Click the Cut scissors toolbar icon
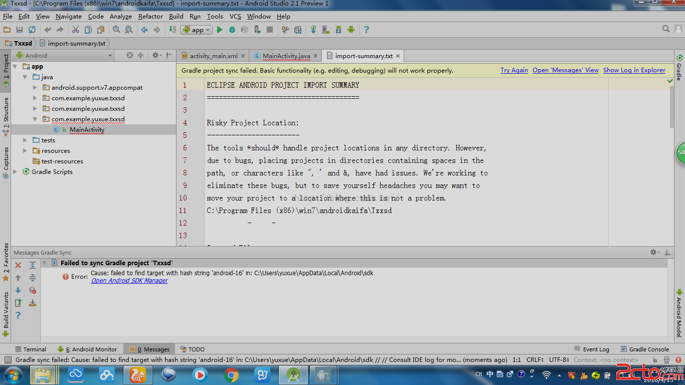The height and width of the screenshot is (385, 685). click(76, 30)
